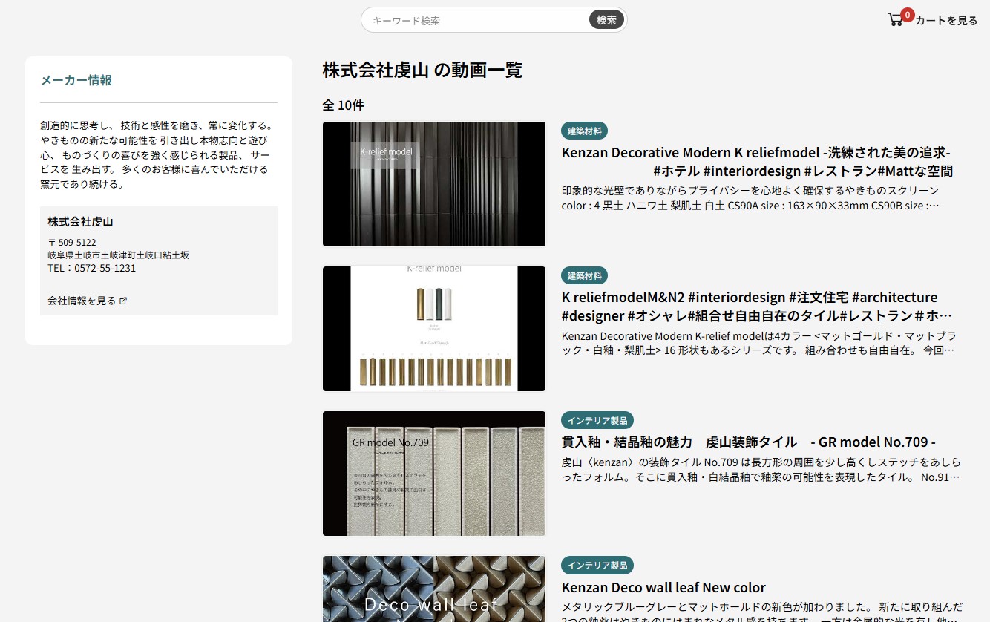This screenshot has width=990, height=622.
Task: Open the 貫入釉・結晶釉の魅力 GR model No.709 title
Action: click(749, 442)
